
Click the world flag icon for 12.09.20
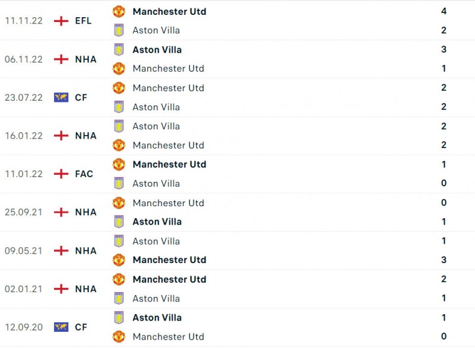click(61, 327)
